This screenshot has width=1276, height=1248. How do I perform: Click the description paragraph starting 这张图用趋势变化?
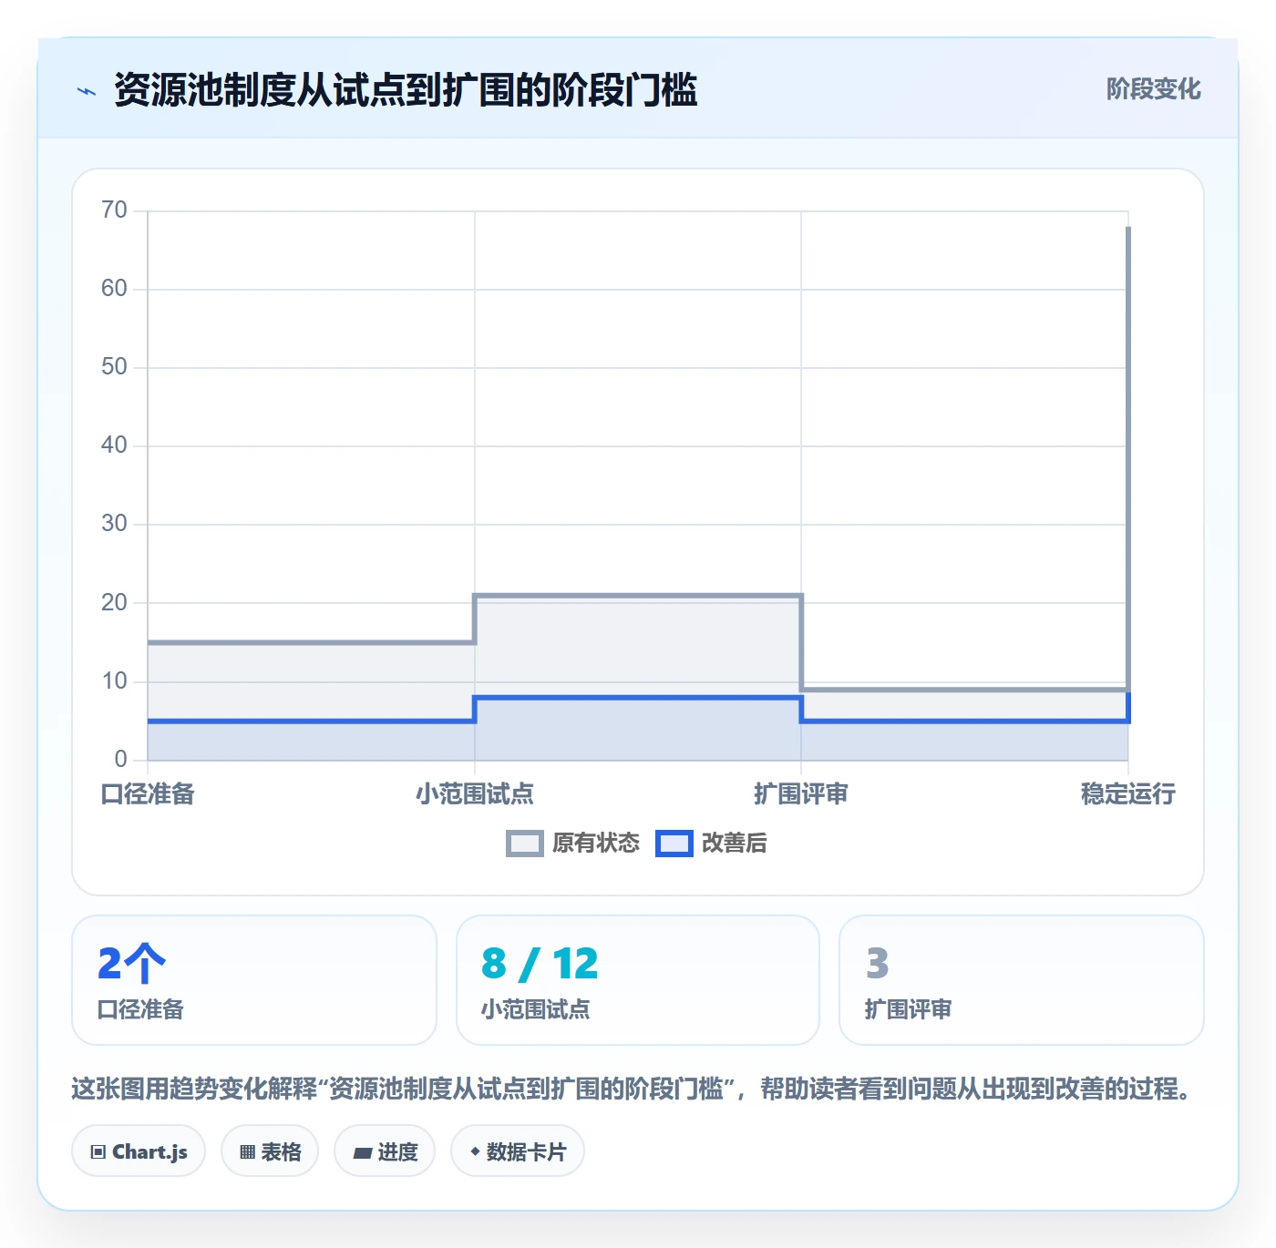pyautogui.click(x=633, y=1089)
